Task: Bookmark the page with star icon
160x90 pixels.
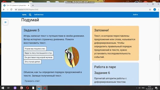Action: click(150, 9)
